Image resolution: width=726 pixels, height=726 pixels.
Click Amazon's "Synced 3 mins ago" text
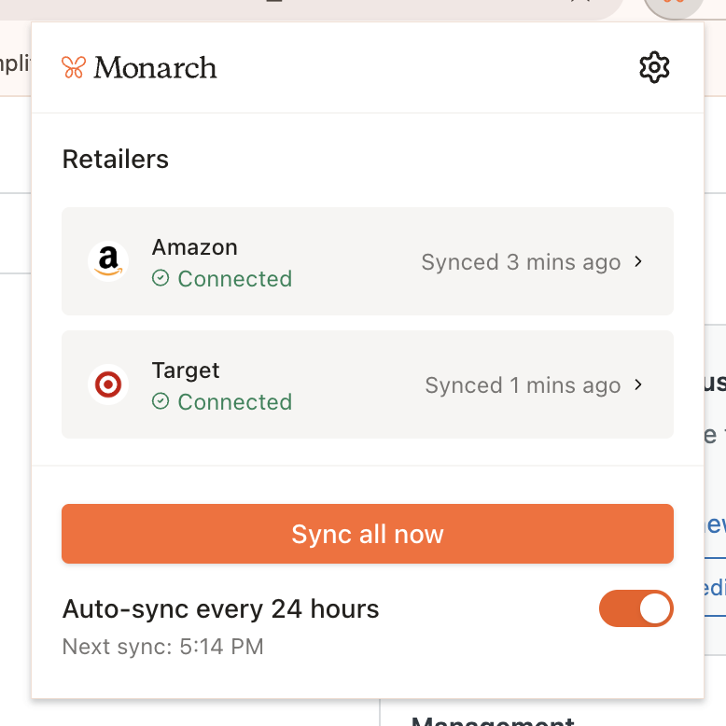coord(521,262)
